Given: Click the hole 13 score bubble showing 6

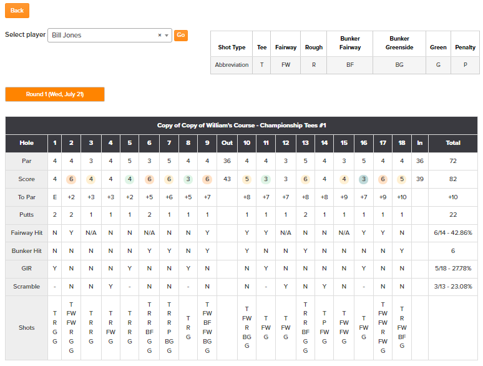Looking at the screenshot, I should tap(305, 179).
